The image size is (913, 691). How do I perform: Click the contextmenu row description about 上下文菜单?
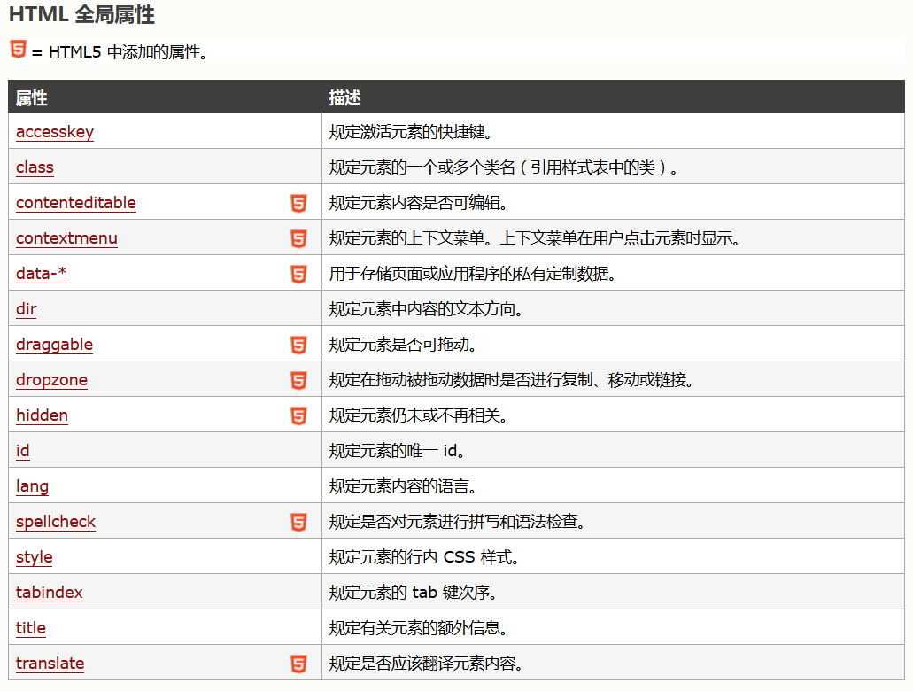[535, 238]
